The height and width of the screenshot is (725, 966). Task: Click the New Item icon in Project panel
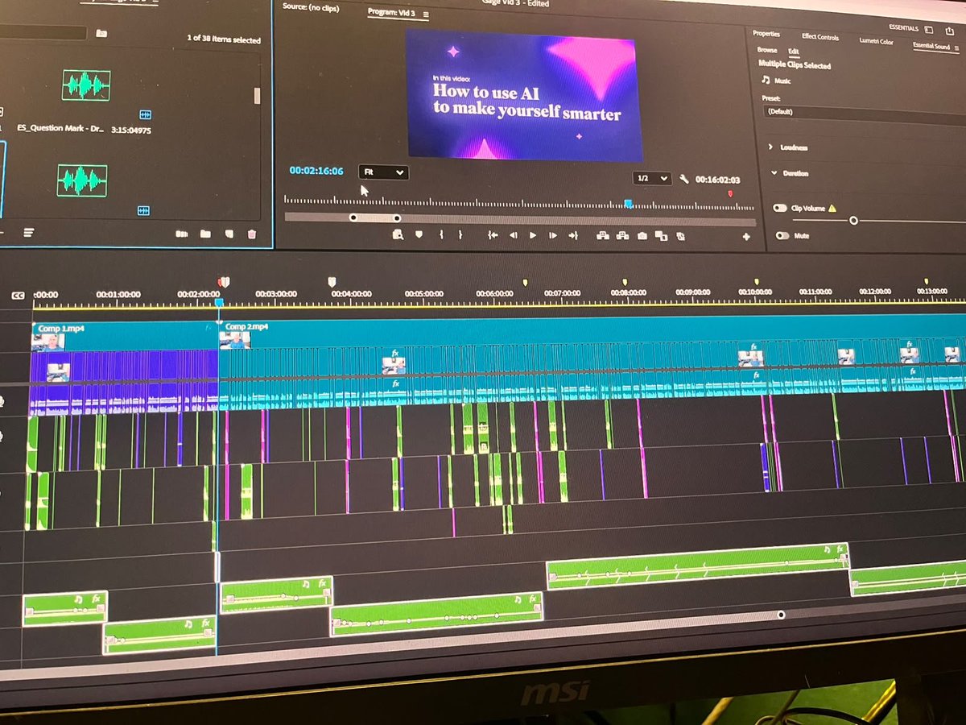click(x=229, y=234)
